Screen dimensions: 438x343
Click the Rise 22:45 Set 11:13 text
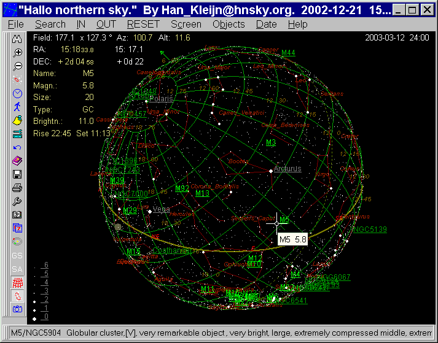pos(72,133)
